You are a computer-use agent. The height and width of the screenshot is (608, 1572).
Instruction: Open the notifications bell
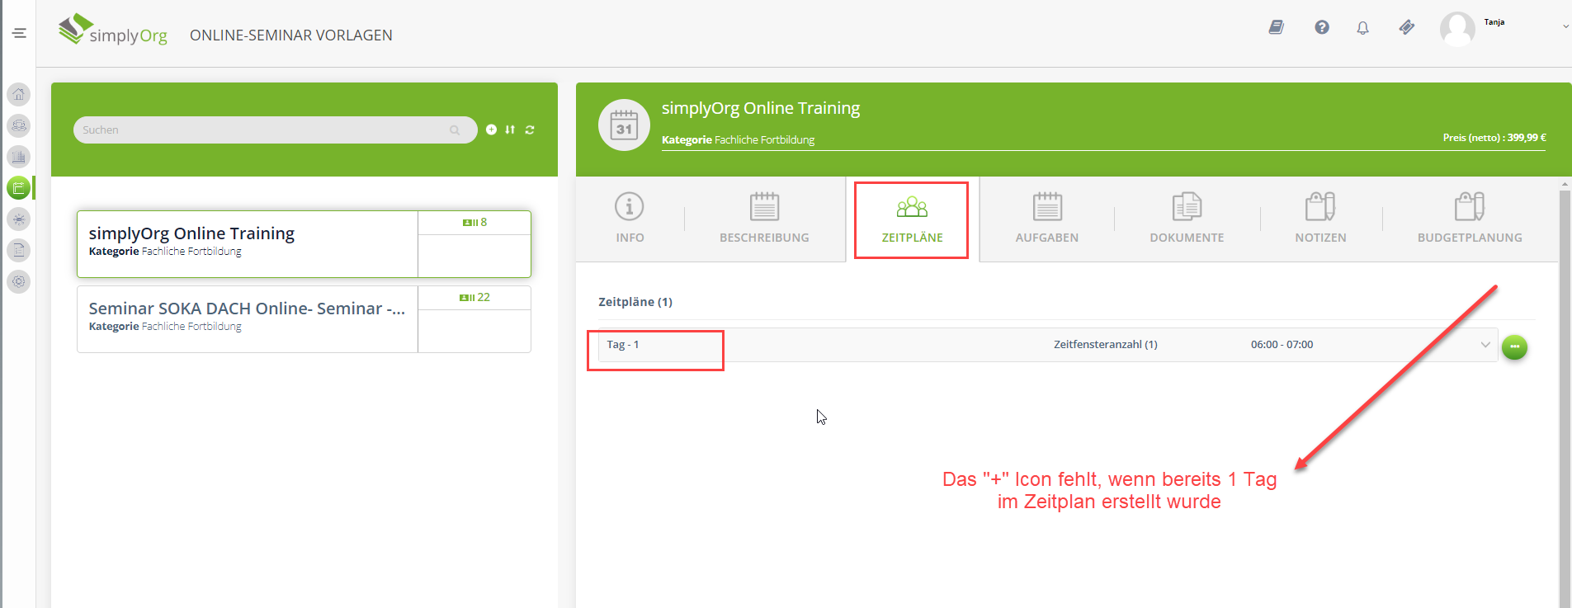point(1362,28)
